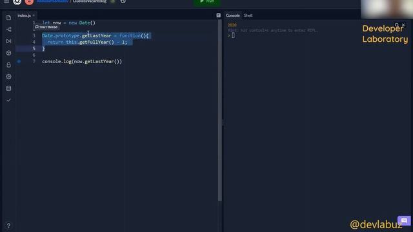Toggle the editor layout panel icon

tap(218, 15)
